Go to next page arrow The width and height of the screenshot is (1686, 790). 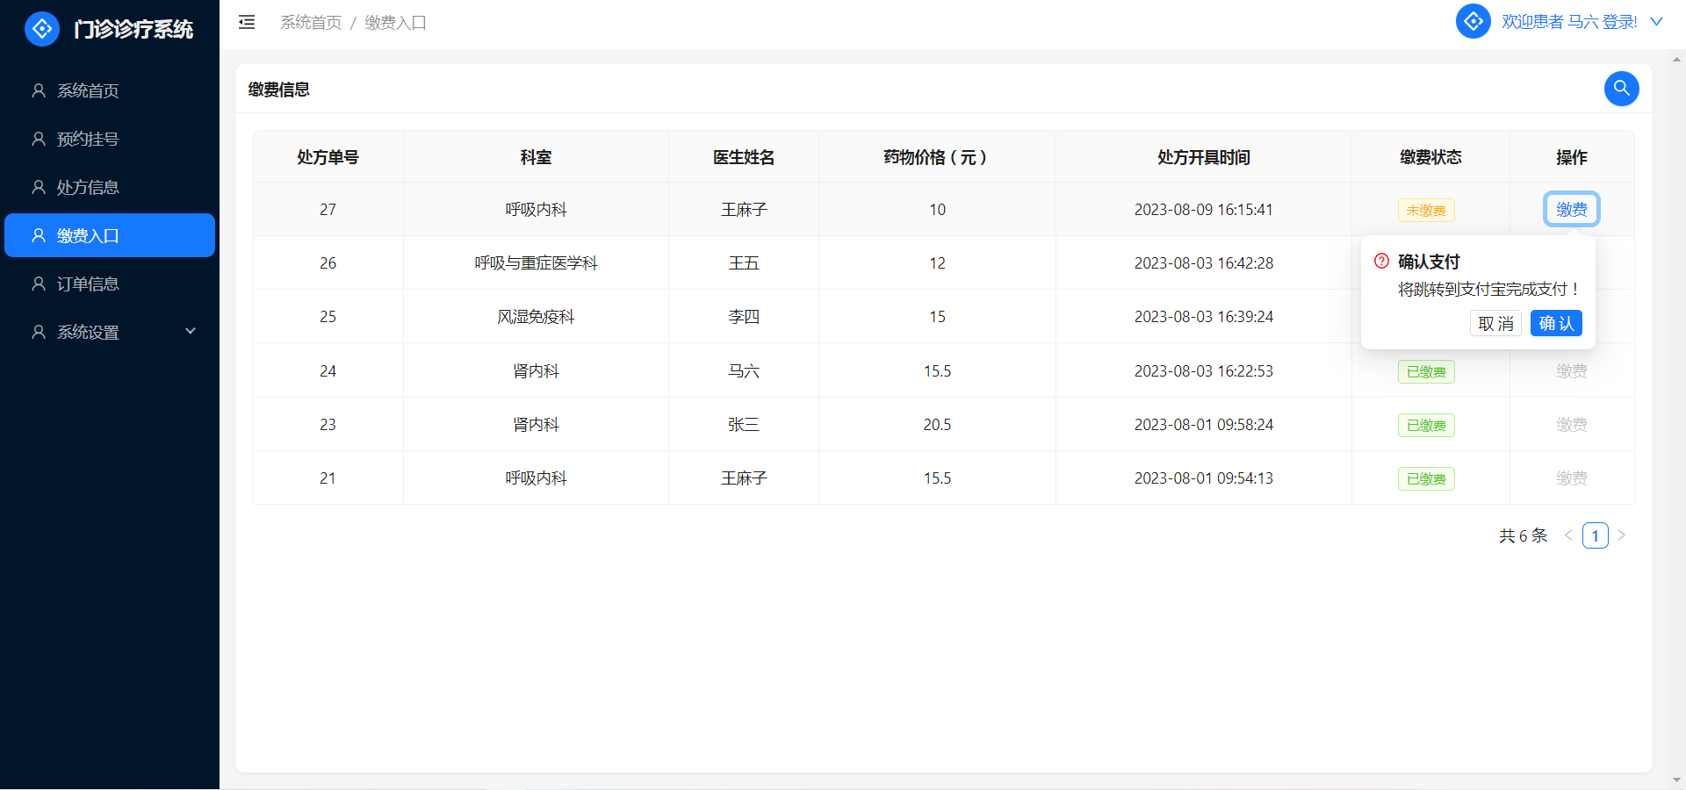pyautogui.click(x=1622, y=535)
